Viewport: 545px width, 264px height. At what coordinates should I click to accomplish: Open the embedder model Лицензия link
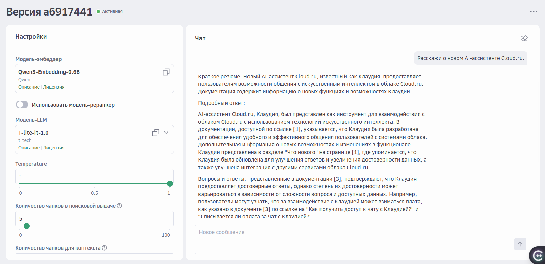[54, 87]
